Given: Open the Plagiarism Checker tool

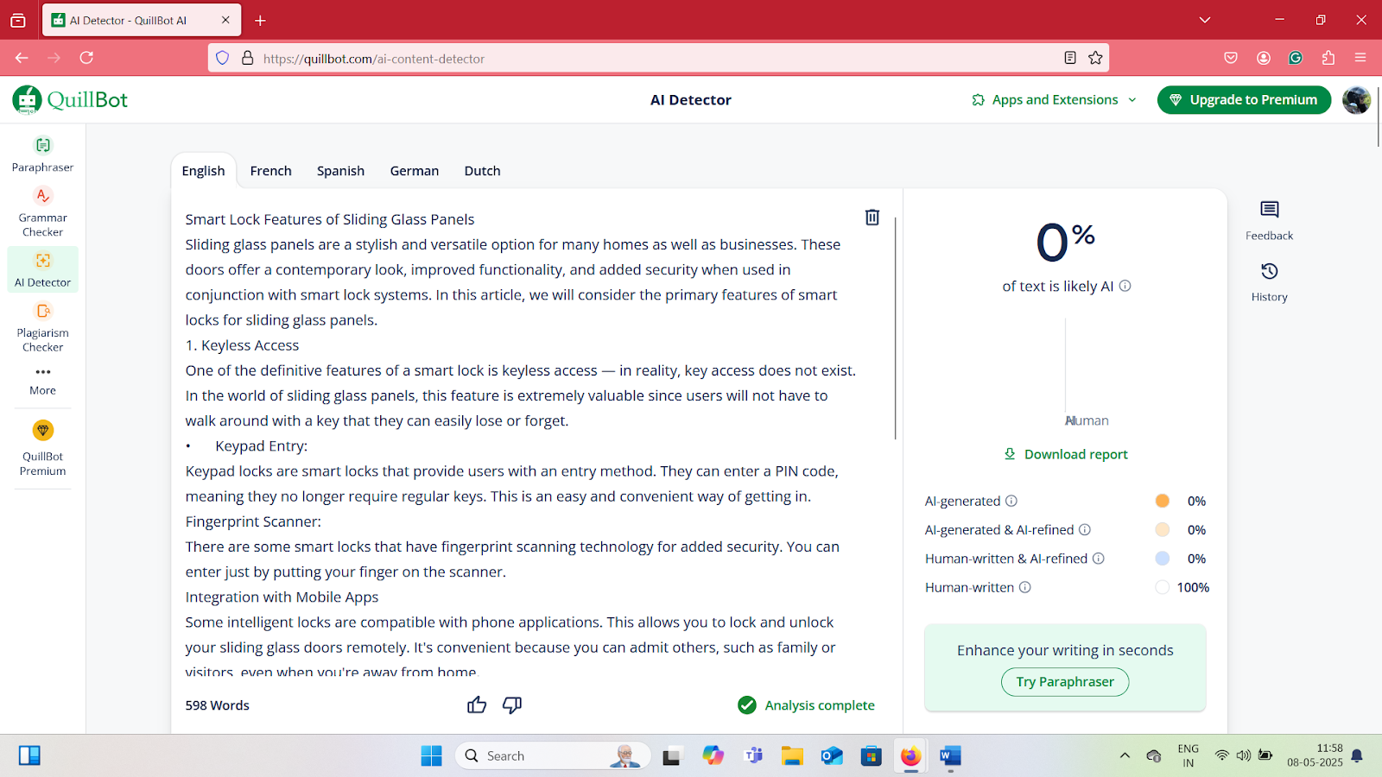Looking at the screenshot, I should pos(42,327).
